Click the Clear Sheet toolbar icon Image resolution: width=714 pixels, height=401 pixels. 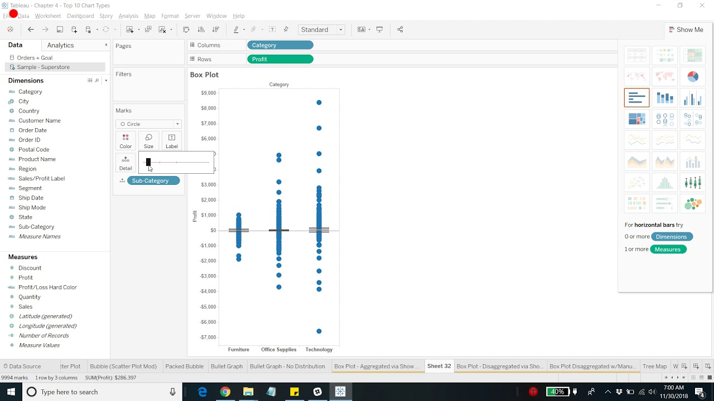coord(162,30)
